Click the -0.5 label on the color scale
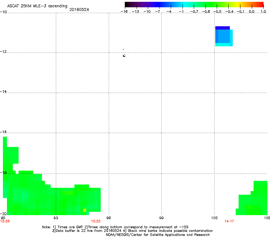Image resolution: width=270 pixels, height=237 pixels. coord(217,12)
